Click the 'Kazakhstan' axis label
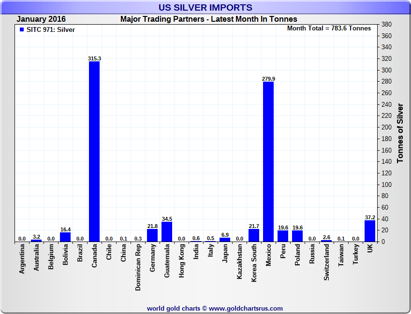 coord(239,261)
